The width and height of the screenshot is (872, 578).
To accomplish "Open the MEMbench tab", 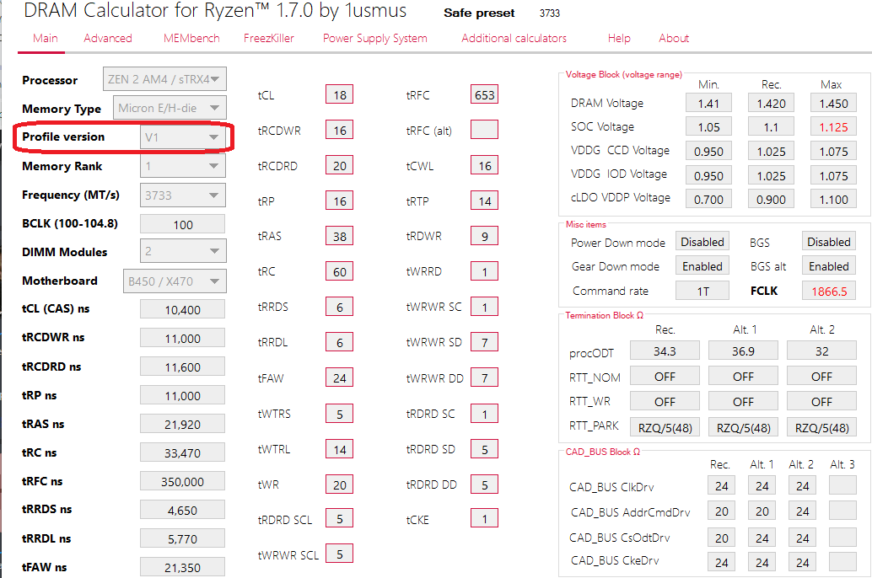I will pos(191,39).
